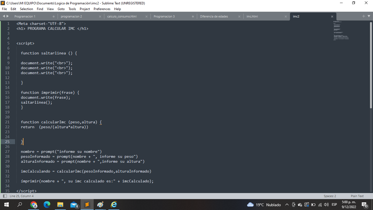373x210 pixels.
Task: Open the Project menu
Action: tap(85, 9)
